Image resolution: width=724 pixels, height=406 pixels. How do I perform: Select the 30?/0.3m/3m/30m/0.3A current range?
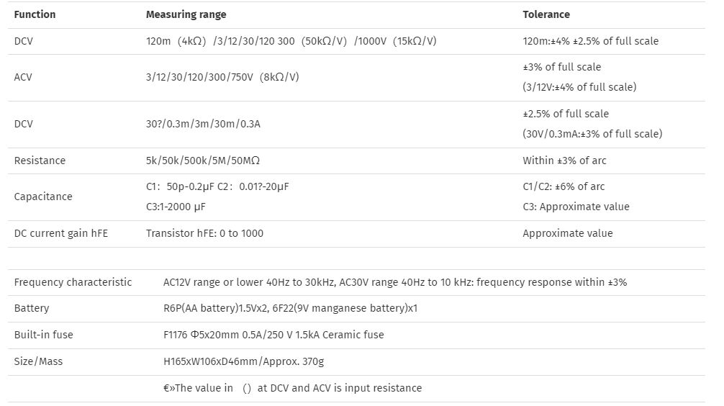203,125
